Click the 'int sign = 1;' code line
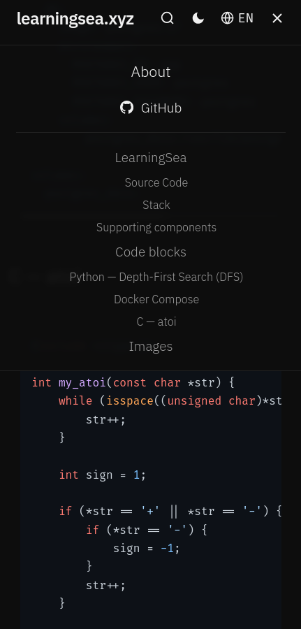This screenshot has height=629, width=301. [103, 475]
